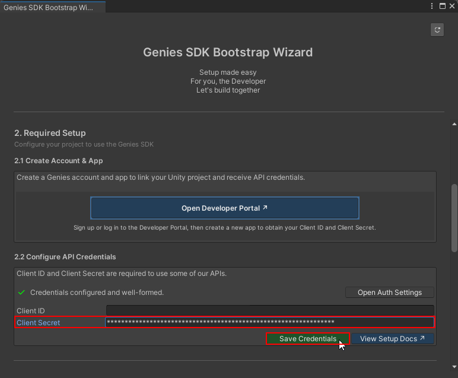Click the '2.2 Configure API Credentials' heading
The width and height of the screenshot is (458, 378).
(65, 257)
